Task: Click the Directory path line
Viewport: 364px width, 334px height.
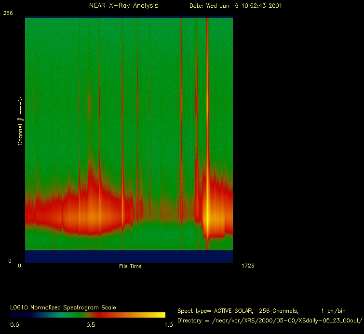Action: (270, 321)
